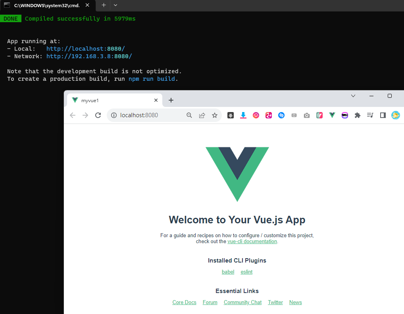Open the blue Shazam extension

pos(281,115)
